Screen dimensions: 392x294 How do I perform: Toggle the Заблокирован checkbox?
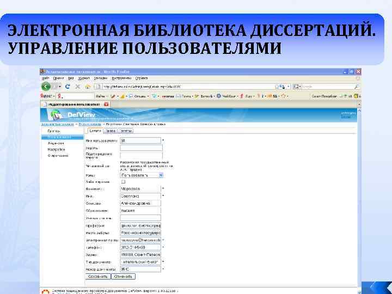[123, 182]
